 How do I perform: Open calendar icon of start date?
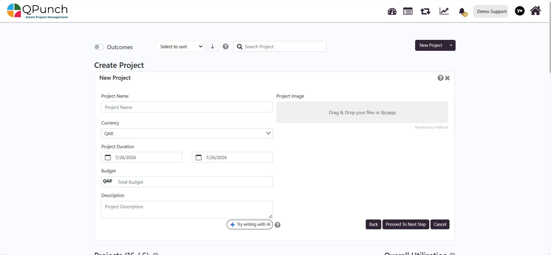(x=108, y=157)
